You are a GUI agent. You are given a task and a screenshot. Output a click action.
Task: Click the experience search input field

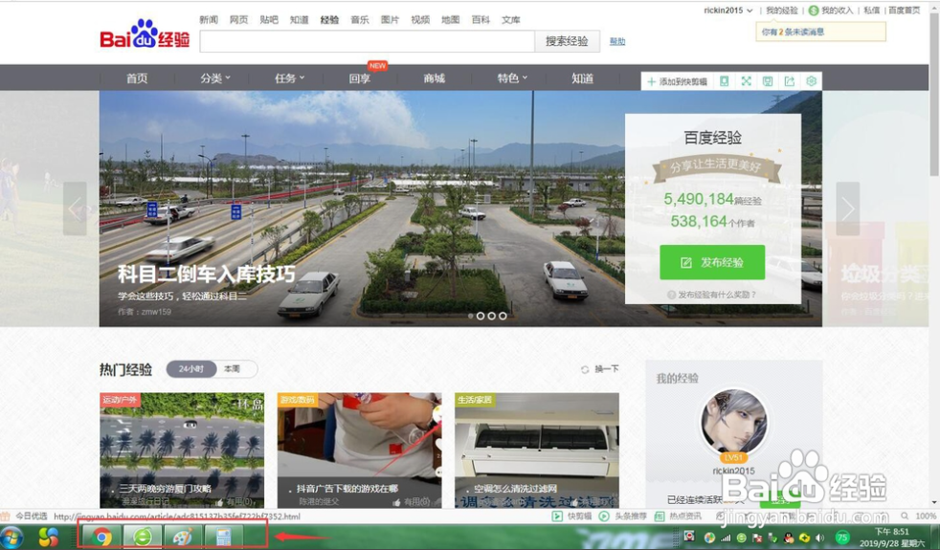click(367, 41)
